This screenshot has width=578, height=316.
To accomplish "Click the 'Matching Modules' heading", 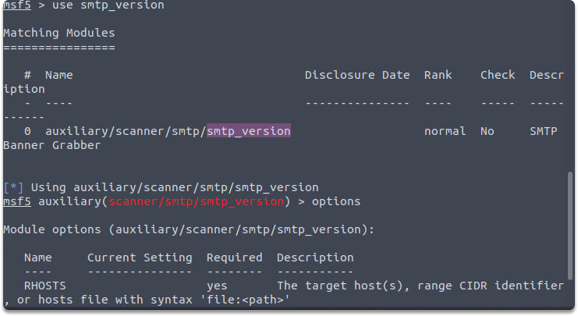I will coord(59,33).
